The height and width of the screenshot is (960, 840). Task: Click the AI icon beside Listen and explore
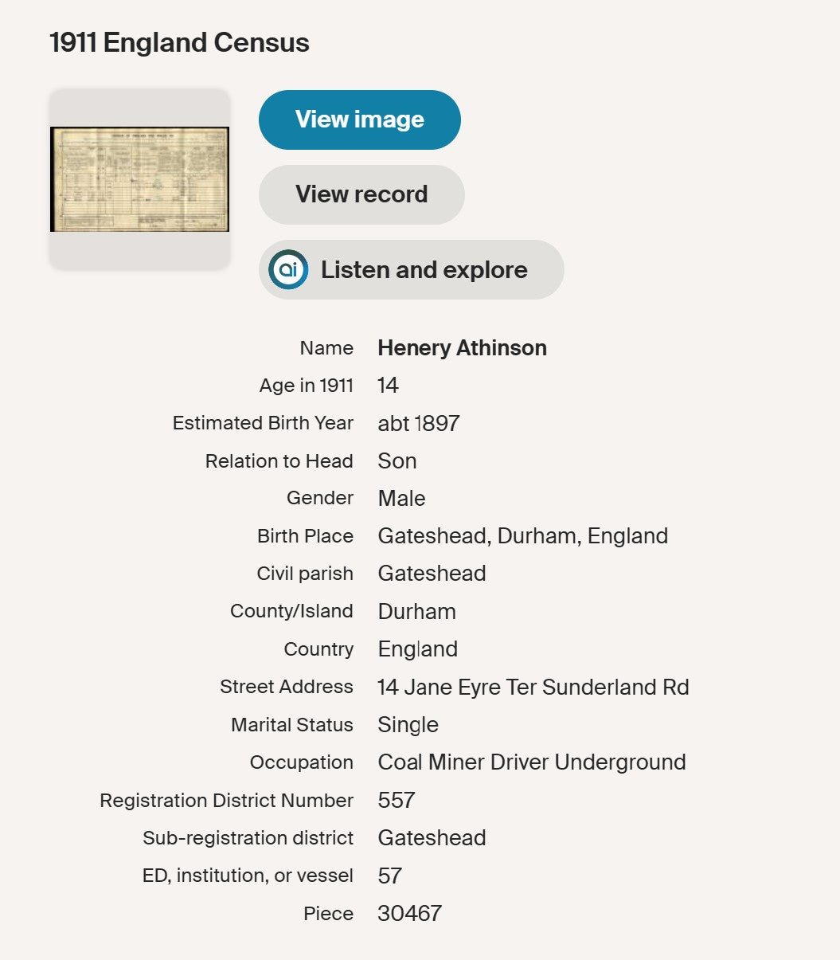(x=288, y=270)
